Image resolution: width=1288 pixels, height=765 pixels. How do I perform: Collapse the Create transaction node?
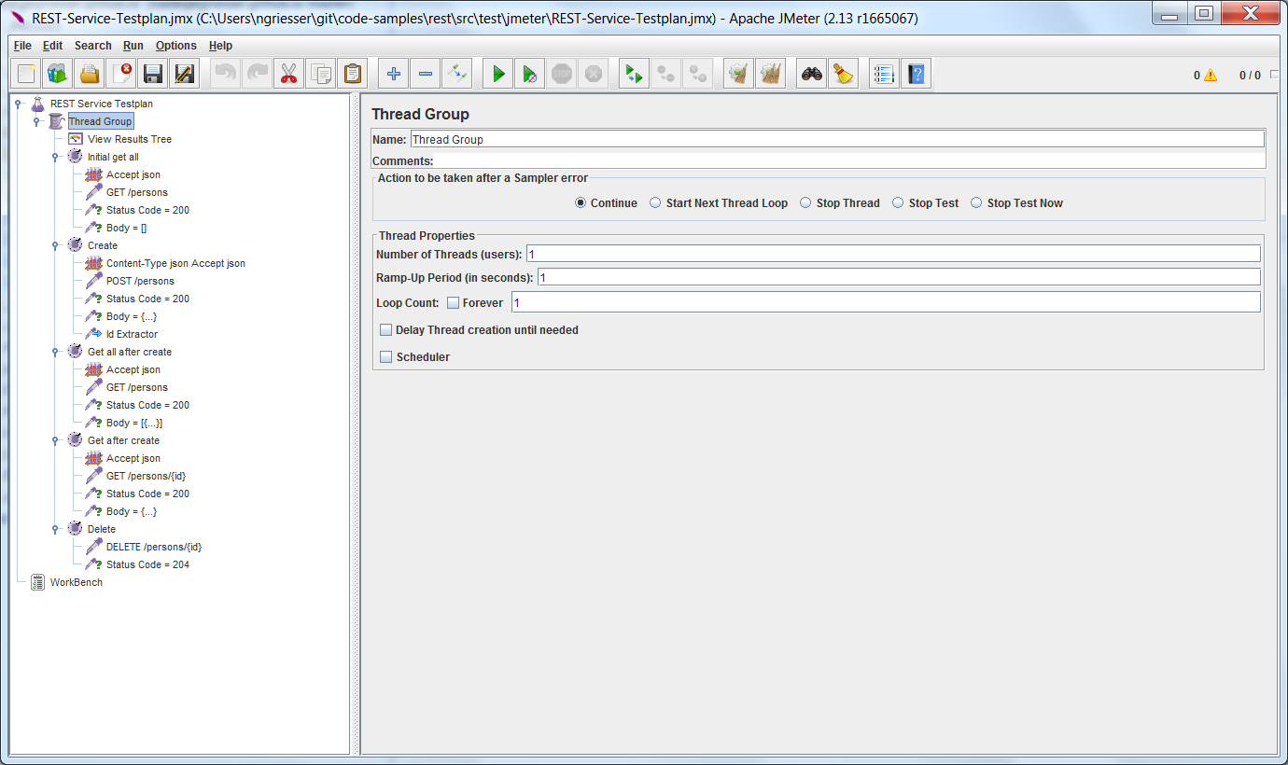pyautogui.click(x=55, y=245)
